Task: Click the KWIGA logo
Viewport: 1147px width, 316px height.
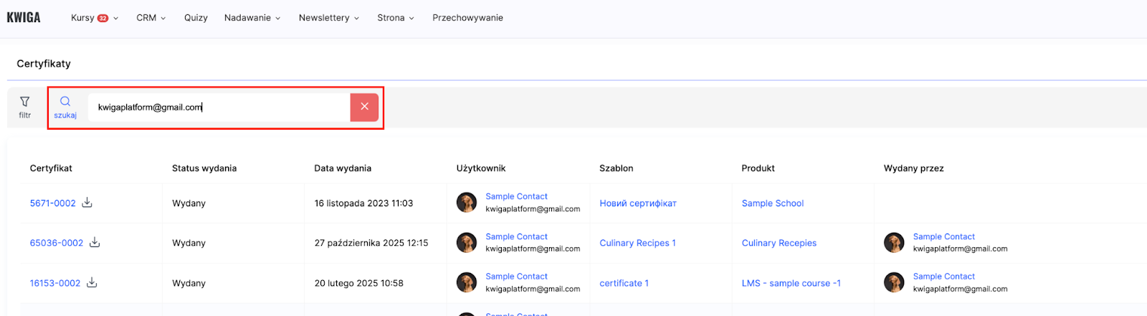Action: pos(24,17)
